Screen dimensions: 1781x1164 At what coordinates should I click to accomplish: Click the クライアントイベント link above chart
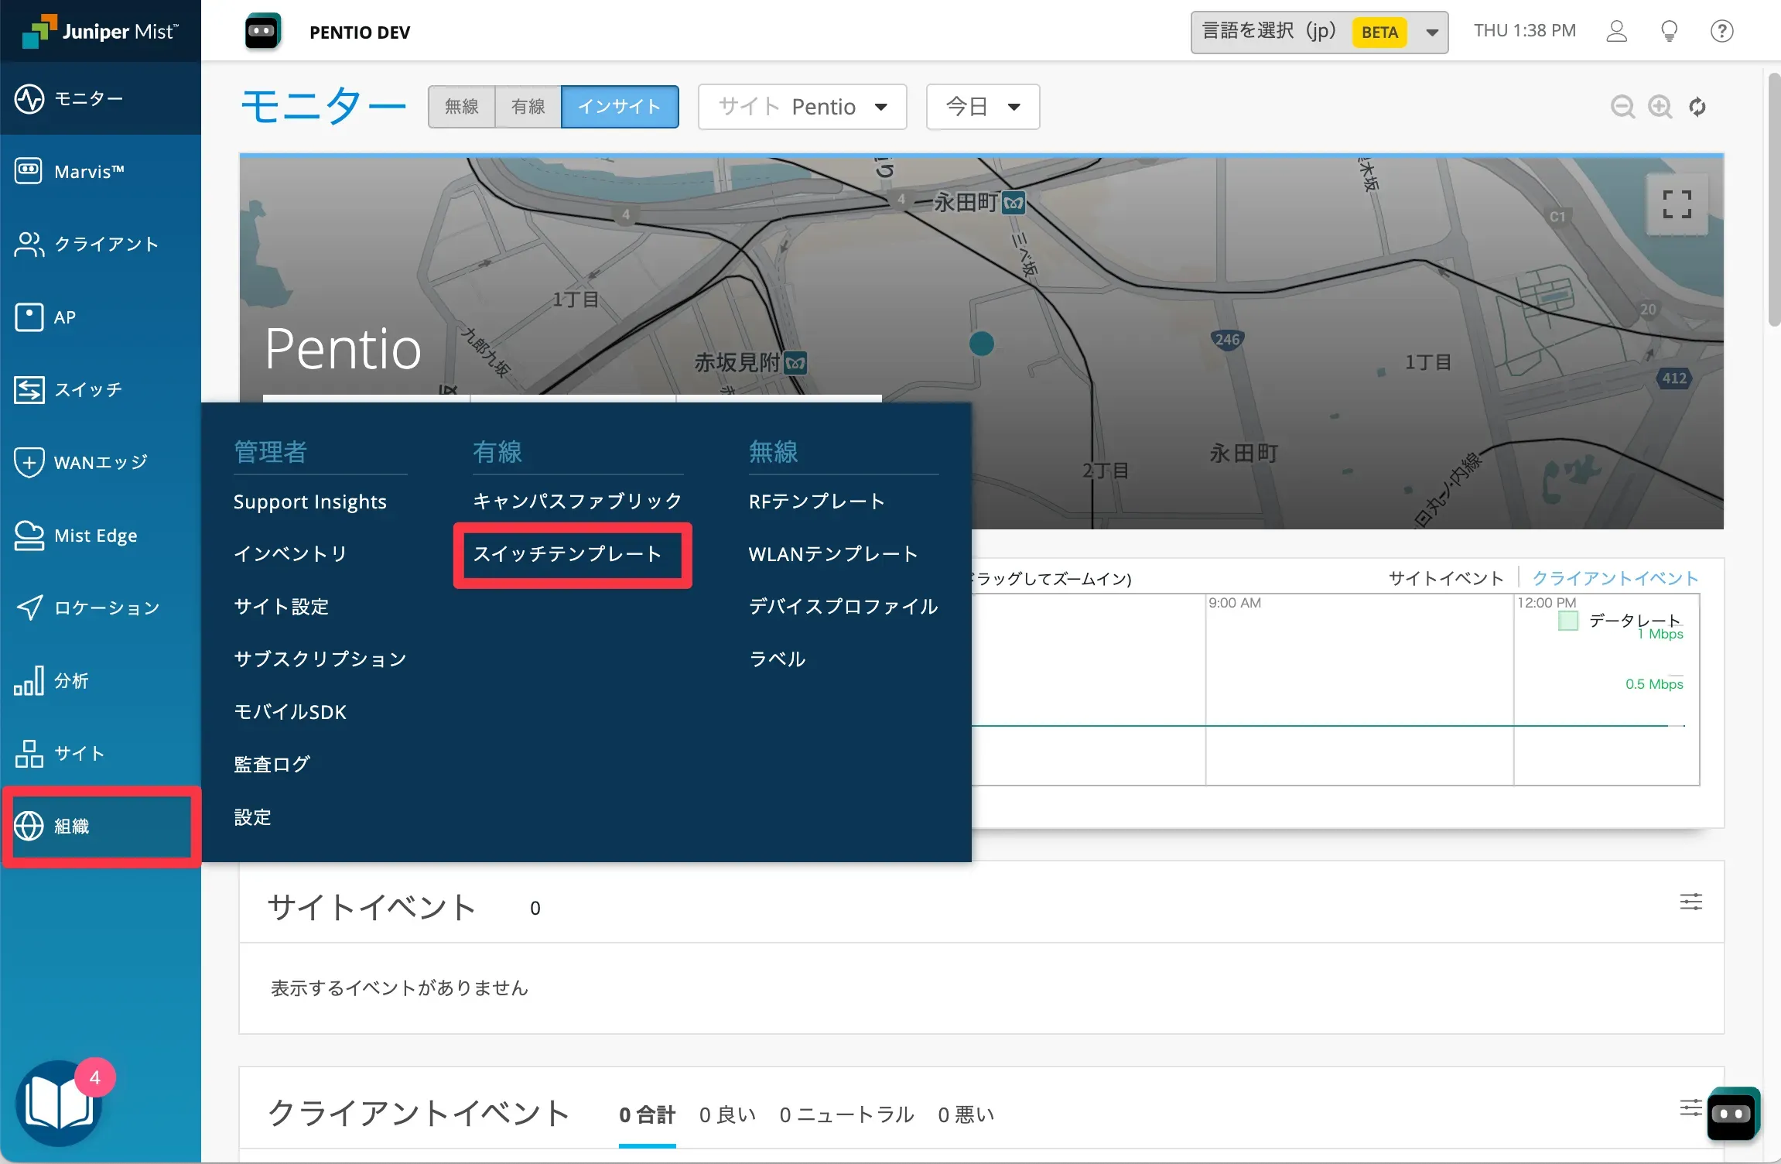tap(1615, 578)
